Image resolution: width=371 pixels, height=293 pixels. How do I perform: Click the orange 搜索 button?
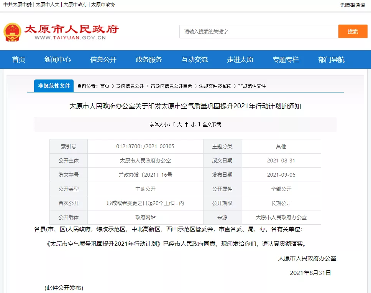(353, 31)
